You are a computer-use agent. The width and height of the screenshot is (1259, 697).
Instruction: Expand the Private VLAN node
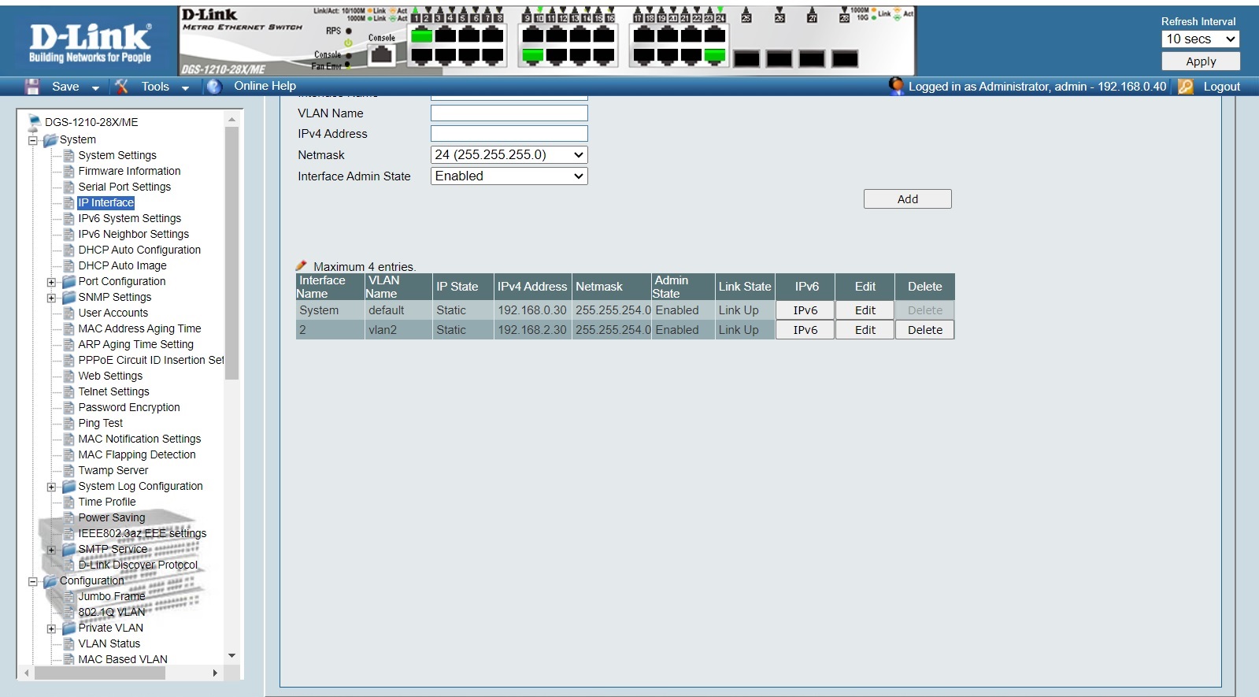click(x=51, y=629)
